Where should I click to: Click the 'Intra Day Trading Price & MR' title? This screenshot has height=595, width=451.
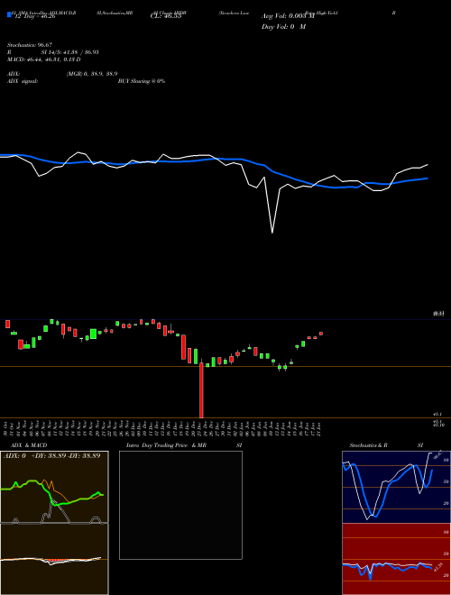(166, 445)
